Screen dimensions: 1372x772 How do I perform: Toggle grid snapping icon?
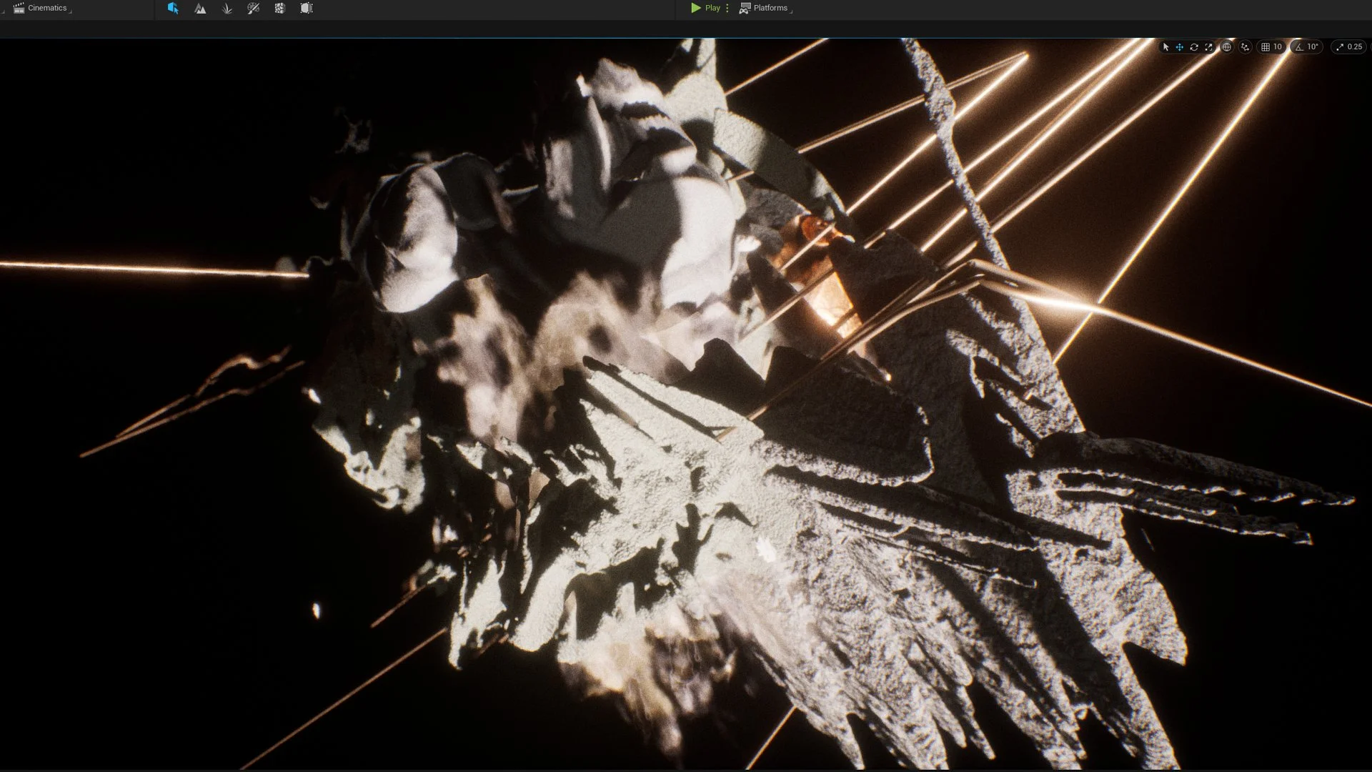pos(1266,47)
